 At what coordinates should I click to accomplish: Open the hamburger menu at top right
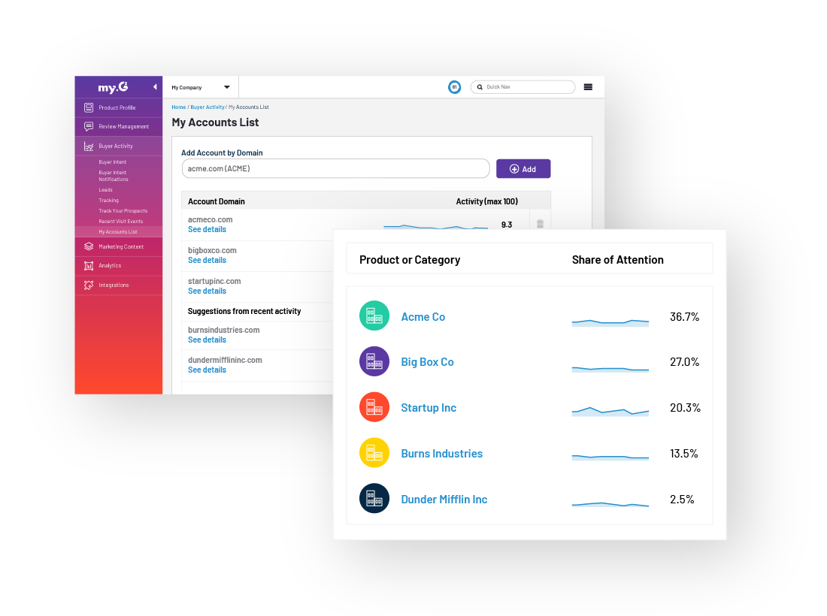tap(588, 87)
